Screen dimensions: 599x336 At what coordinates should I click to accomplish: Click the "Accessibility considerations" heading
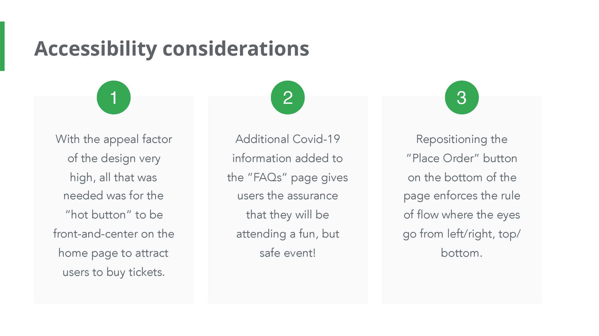tap(171, 49)
